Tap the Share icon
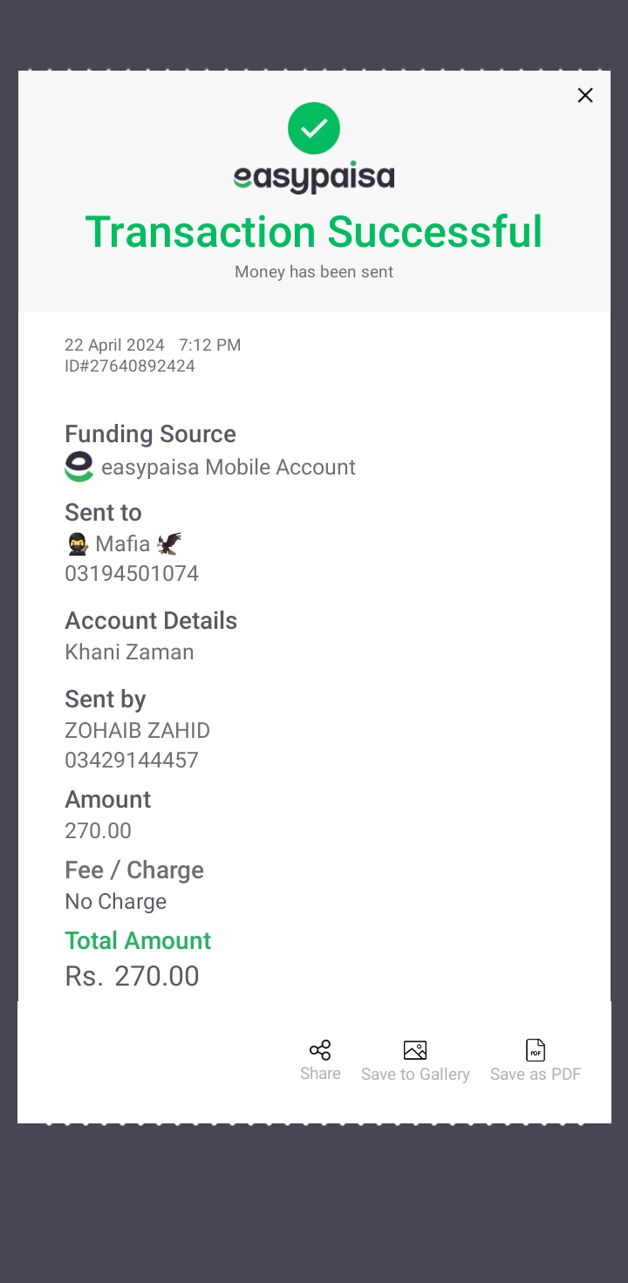 (320, 1050)
